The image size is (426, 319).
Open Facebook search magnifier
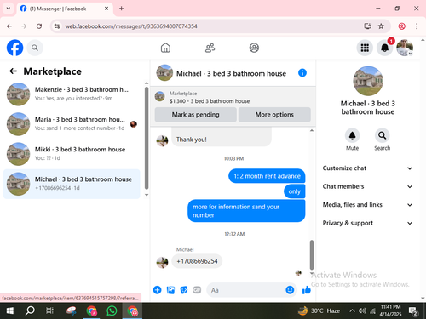click(35, 48)
